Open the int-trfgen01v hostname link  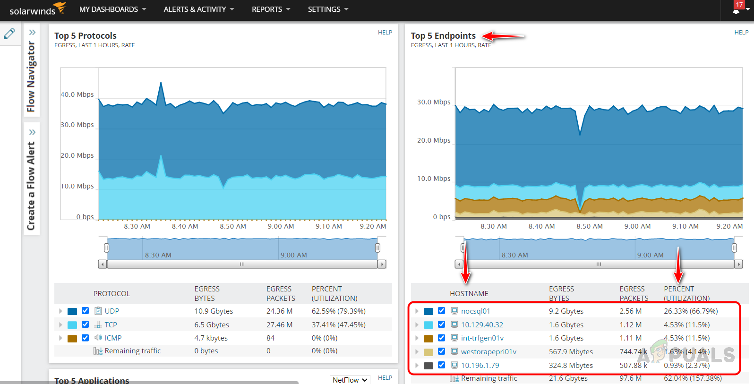tap(482, 338)
